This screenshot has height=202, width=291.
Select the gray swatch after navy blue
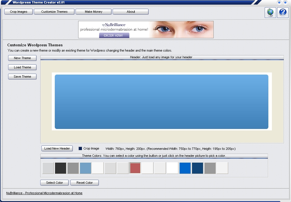coord(210,168)
